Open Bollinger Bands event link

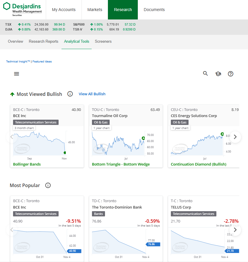coord(27,164)
